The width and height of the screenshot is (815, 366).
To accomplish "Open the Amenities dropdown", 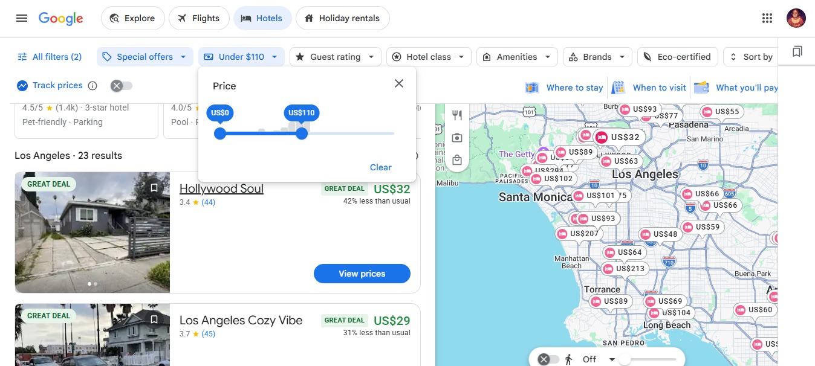I will coord(517,57).
